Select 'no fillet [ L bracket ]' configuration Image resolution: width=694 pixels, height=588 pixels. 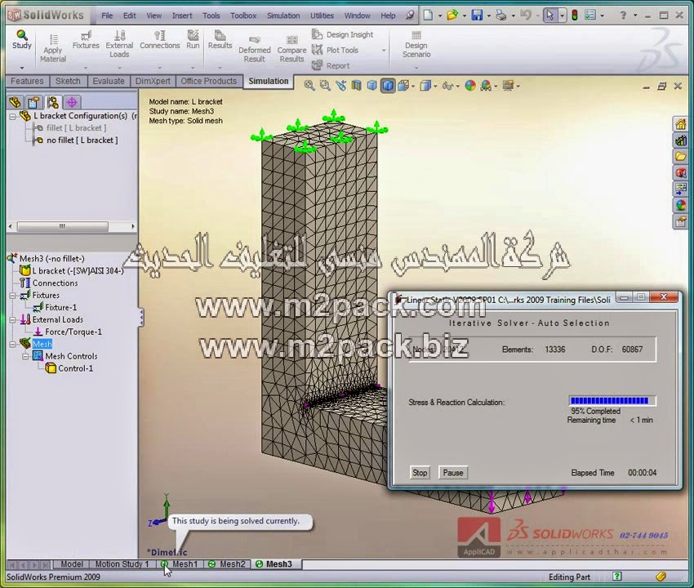[82, 140]
